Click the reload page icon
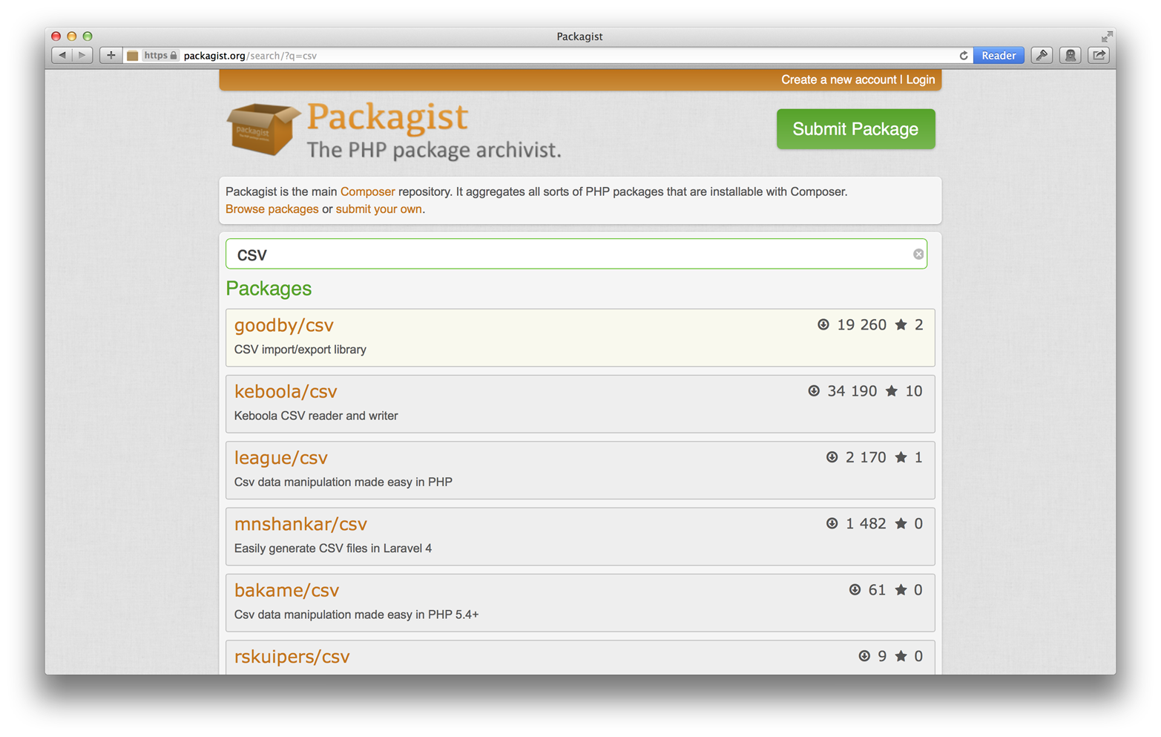The image size is (1161, 737). coord(963,55)
